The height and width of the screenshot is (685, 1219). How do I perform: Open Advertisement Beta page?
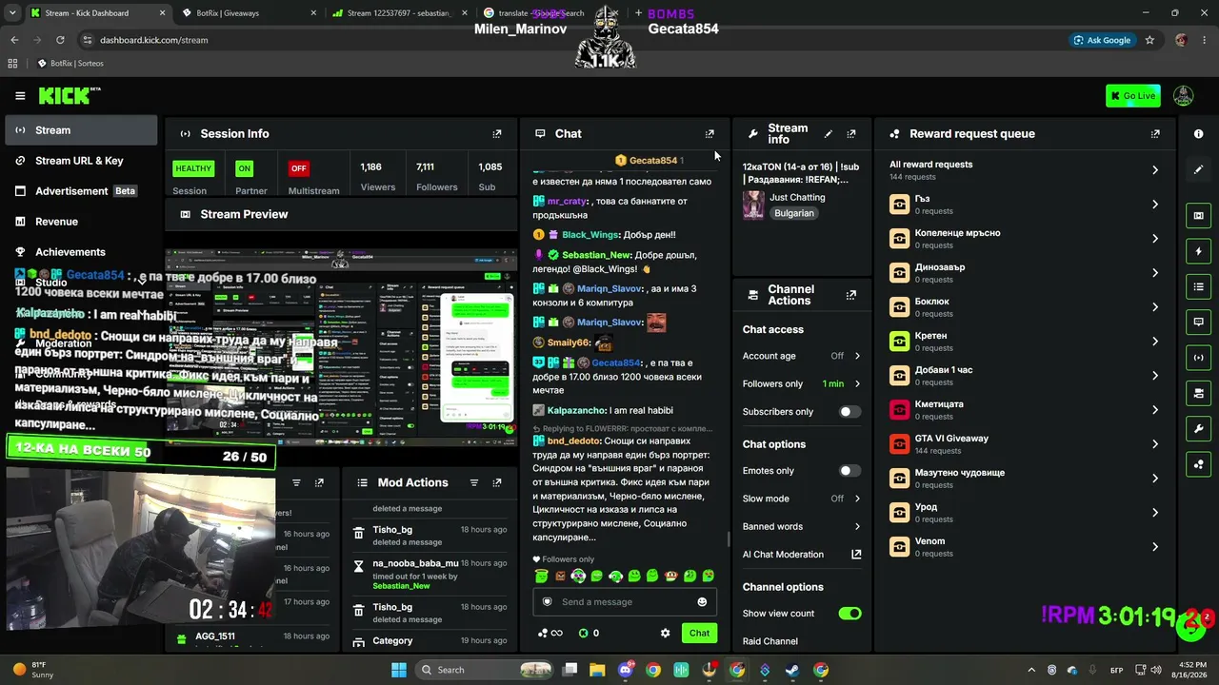81,191
